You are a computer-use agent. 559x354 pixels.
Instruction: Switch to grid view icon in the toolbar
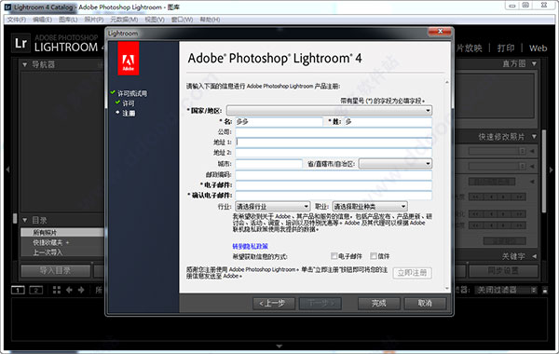57,290
